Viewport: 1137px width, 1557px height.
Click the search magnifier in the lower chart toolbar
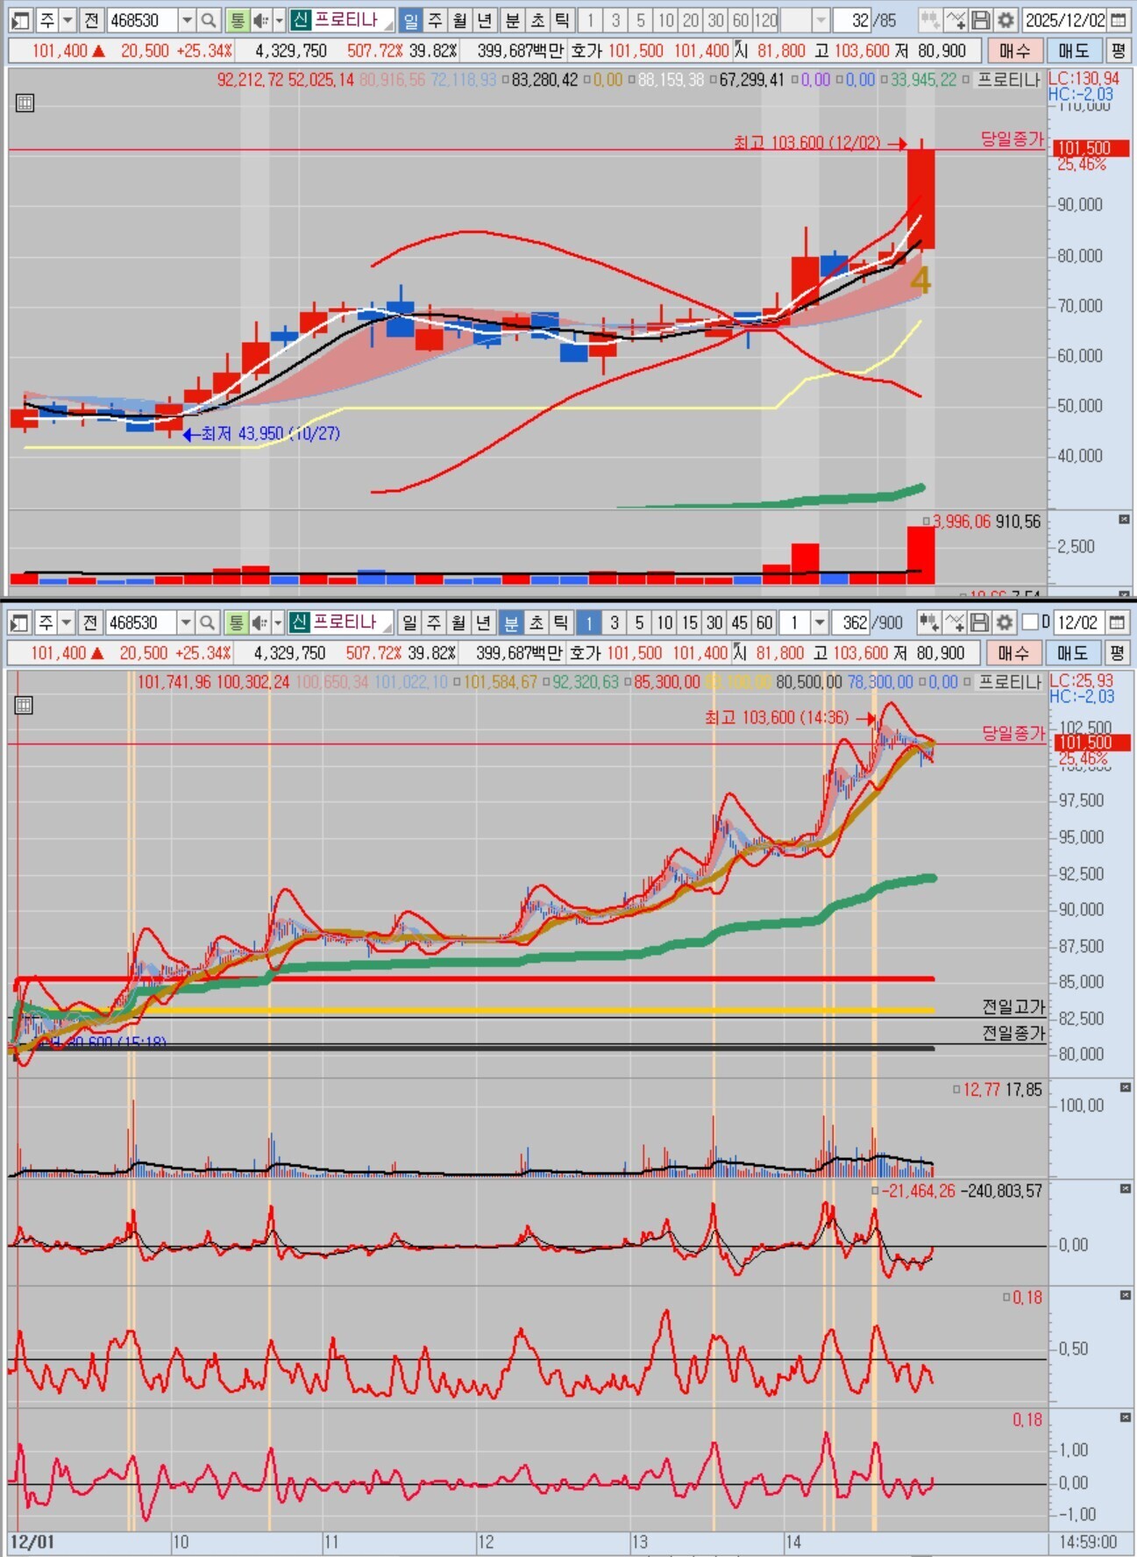[x=208, y=622]
